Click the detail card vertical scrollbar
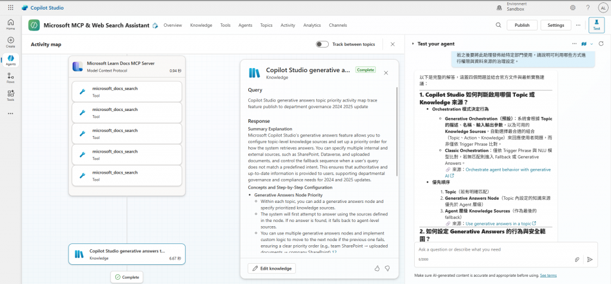 396,131
